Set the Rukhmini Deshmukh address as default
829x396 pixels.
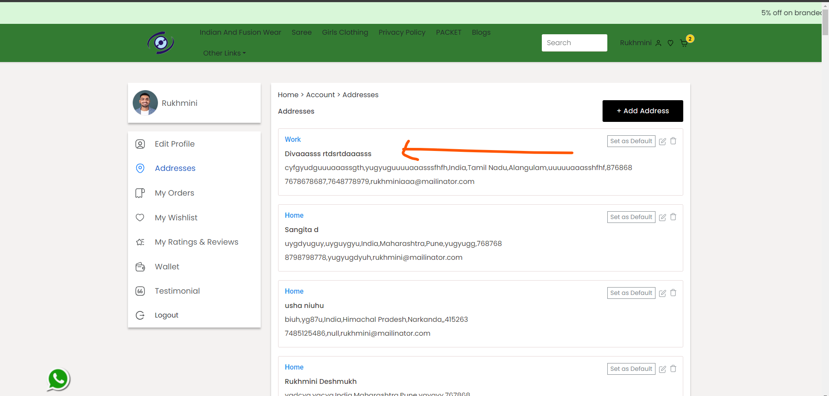631,369
